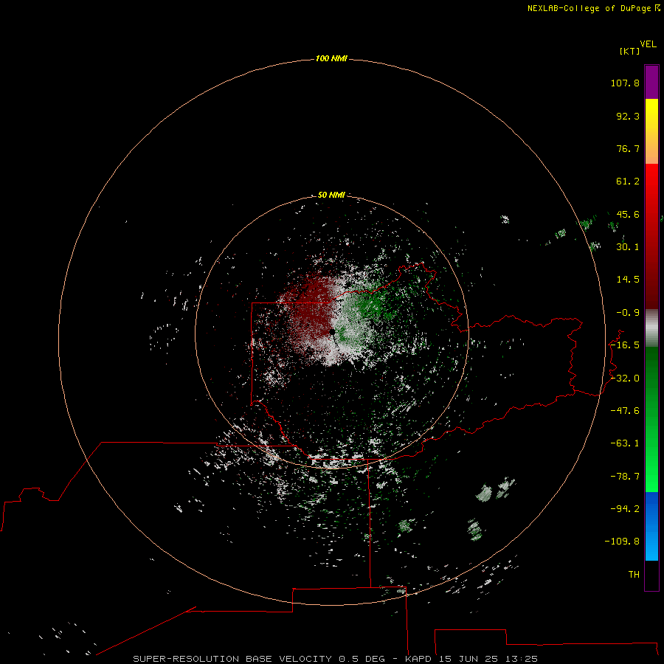This screenshot has width=664, height=664.
Task: Select the -47.6 legend value
Action: coord(625,411)
